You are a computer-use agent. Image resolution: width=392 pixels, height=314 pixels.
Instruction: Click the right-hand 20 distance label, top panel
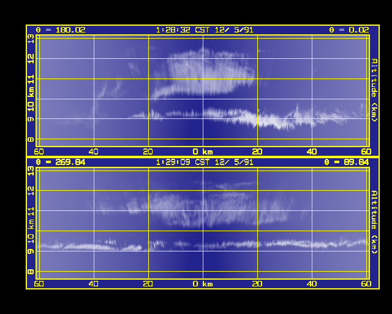(x=257, y=151)
